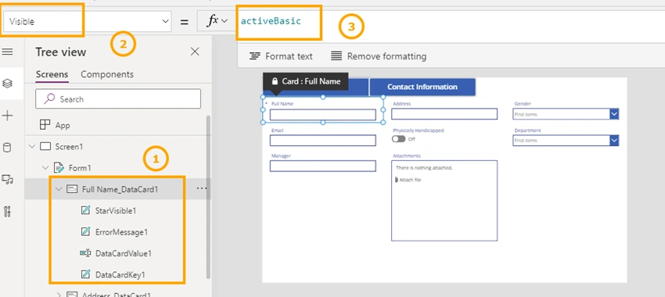Image resolution: width=665 pixels, height=297 pixels.
Task: Open the hamburger menu icon in left rail
Action: tap(7, 52)
